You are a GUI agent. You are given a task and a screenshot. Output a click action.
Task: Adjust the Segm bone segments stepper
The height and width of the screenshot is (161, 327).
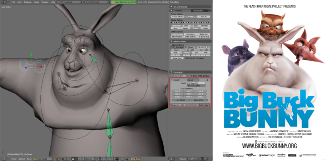(178, 50)
